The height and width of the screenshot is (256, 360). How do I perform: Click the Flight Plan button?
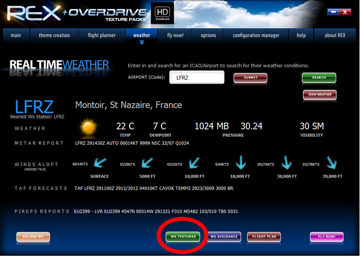click(x=264, y=237)
